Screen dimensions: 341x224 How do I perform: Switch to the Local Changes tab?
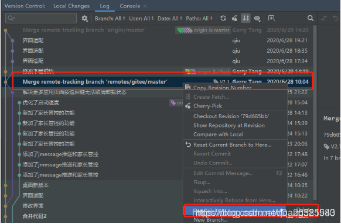pos(71,6)
